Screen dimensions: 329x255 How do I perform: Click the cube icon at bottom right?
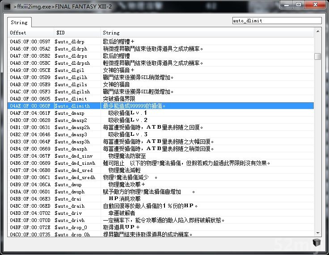(x=316, y=242)
